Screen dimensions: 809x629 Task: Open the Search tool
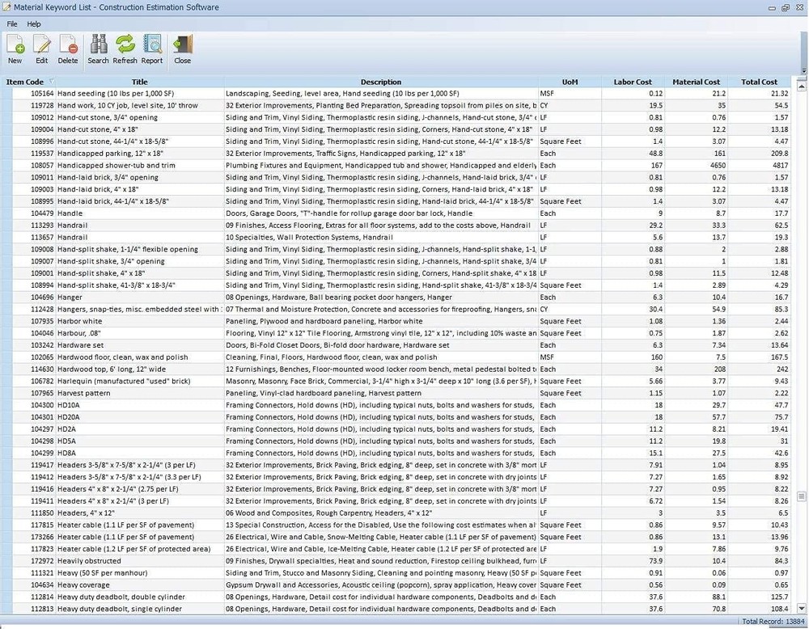[98, 49]
